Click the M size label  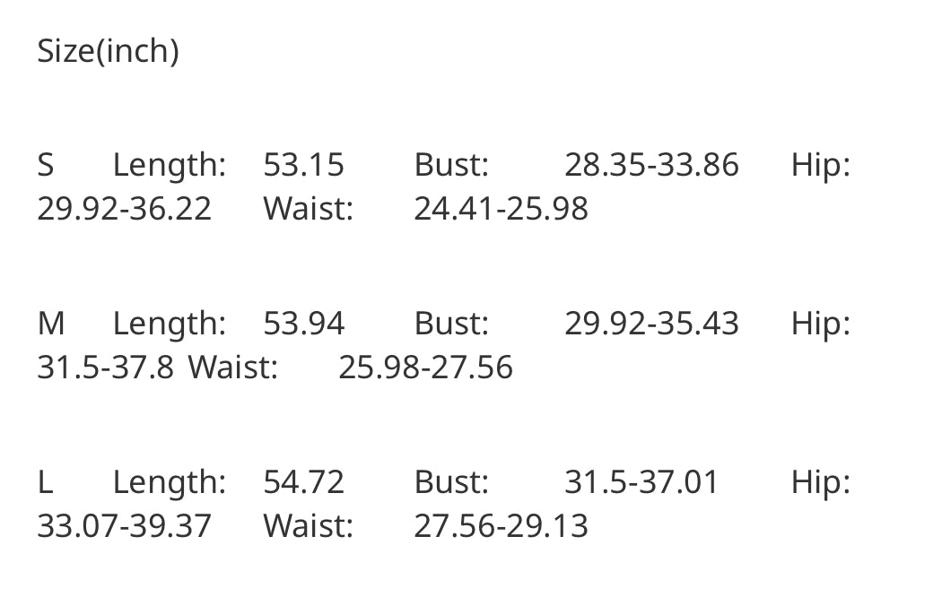pyautogui.click(x=50, y=324)
